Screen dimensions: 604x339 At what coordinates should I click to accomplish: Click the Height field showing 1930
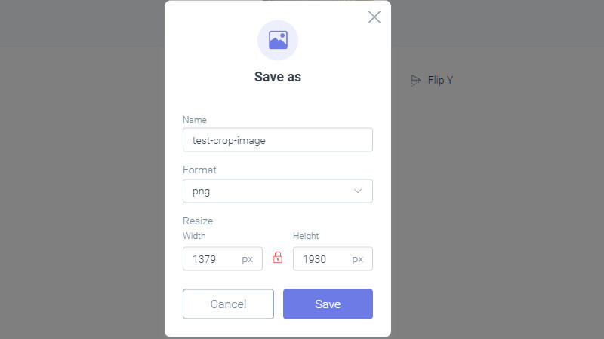click(333, 258)
